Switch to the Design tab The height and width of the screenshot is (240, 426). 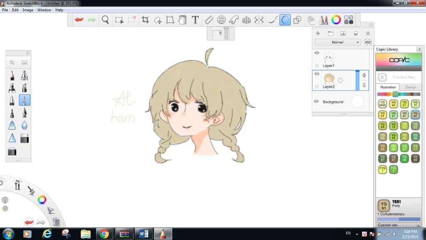[411, 87]
